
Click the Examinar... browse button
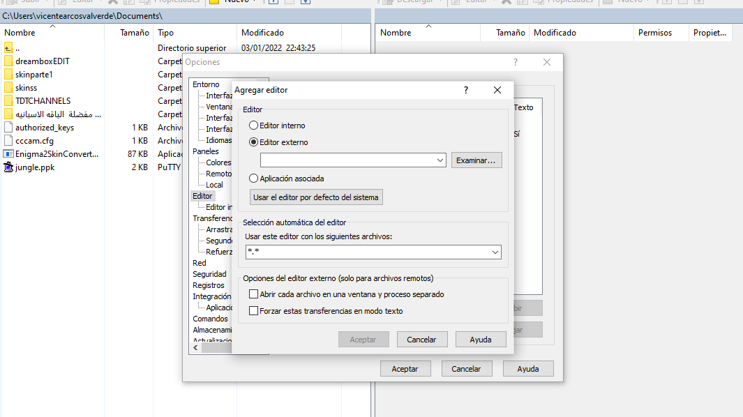(x=476, y=160)
